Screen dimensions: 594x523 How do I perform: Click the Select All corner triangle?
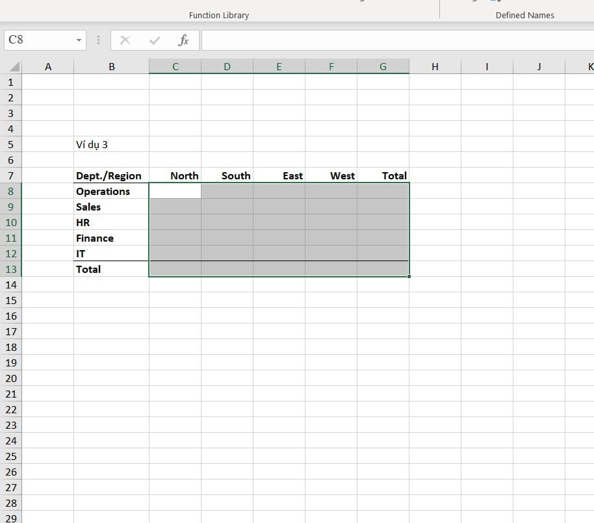click(x=14, y=66)
